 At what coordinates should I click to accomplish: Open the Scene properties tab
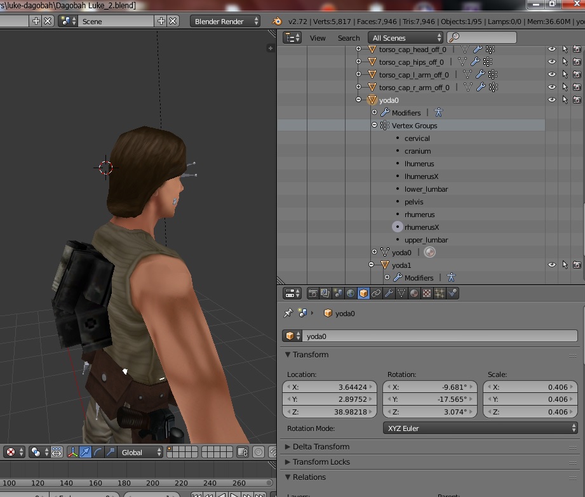338,293
